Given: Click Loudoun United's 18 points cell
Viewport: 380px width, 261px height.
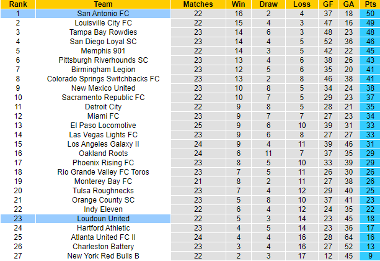Looking at the screenshot, I should (369, 219).
